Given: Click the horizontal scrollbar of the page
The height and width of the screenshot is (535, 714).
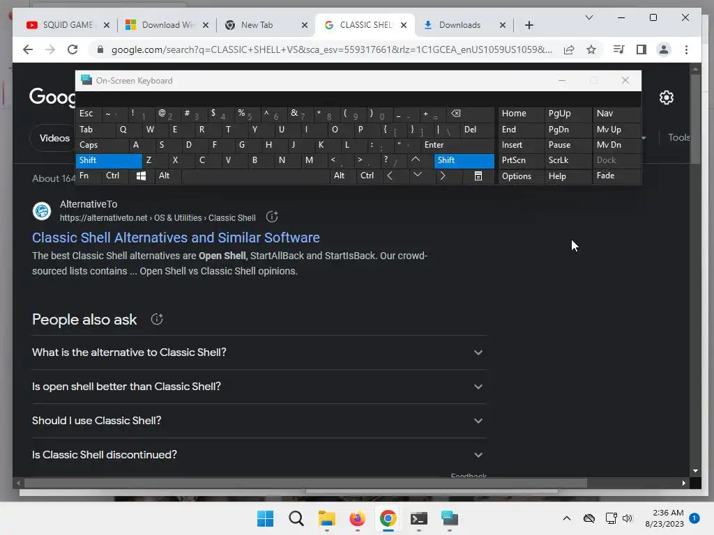Looking at the screenshot, I should click(x=305, y=483).
